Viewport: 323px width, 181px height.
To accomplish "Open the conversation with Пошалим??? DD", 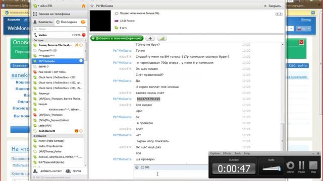I will click(x=58, y=50).
